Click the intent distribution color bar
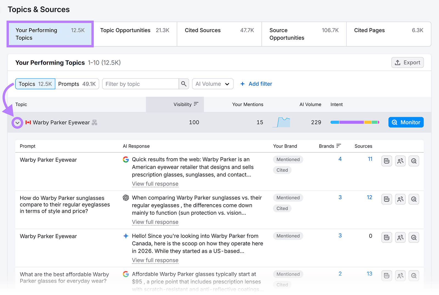Viewport: 439px width, 295px height. (355, 122)
